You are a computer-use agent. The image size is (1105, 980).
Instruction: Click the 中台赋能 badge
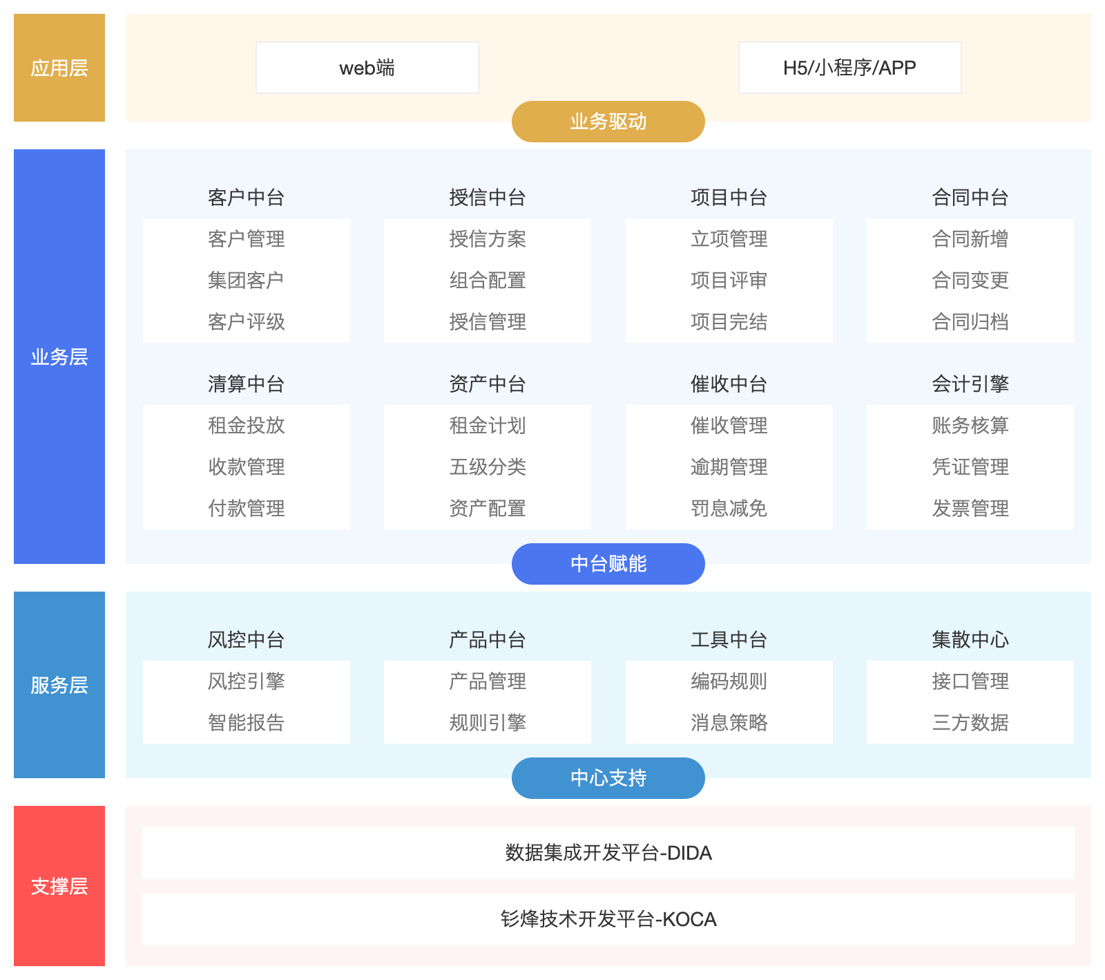(608, 563)
